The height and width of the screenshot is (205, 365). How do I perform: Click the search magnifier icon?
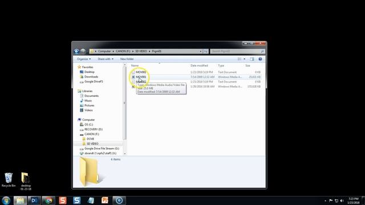(x=262, y=51)
